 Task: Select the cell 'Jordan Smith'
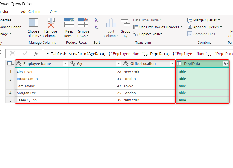(x=42, y=79)
